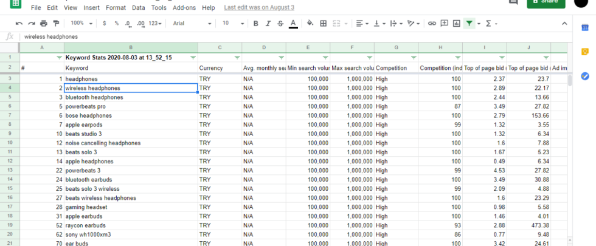Viewport: 596px width, 246px height.
Task: Open more number formats 123 dropdown
Action: tap(155, 24)
